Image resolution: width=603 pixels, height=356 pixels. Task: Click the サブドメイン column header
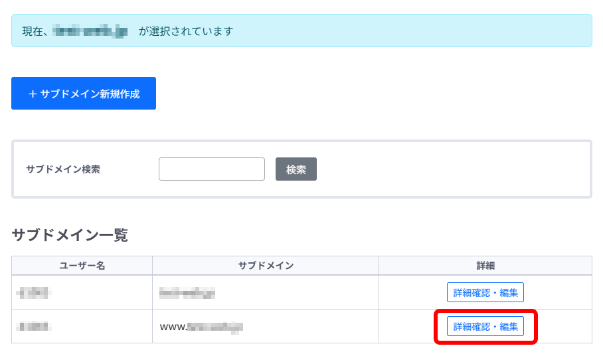266,266
